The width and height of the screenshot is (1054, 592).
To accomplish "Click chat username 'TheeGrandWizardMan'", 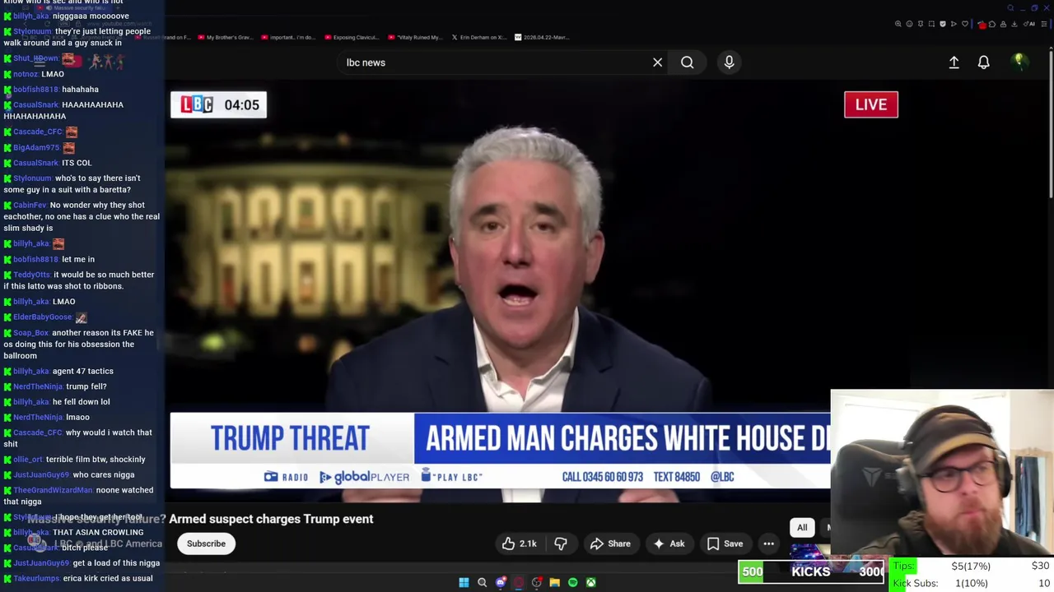I will pos(53,490).
